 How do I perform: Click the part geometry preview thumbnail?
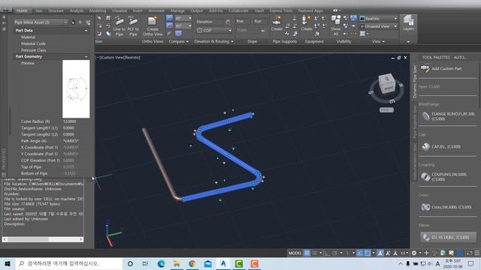[x=76, y=88]
